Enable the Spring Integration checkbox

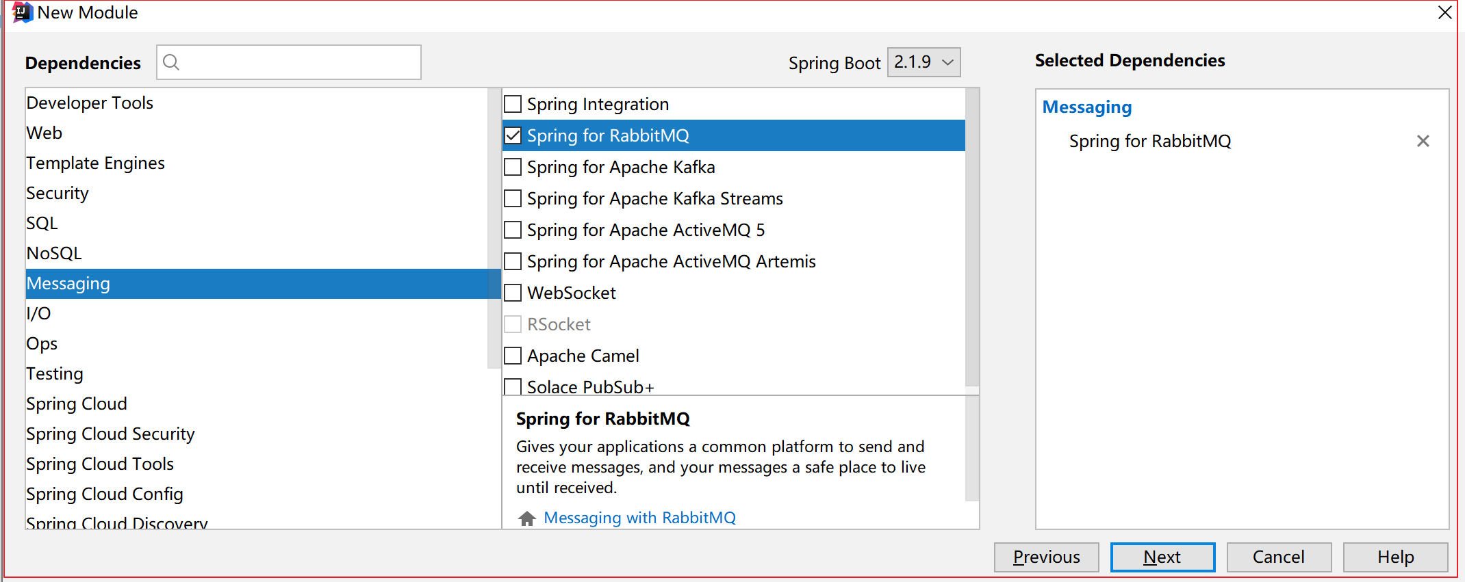pyautogui.click(x=513, y=104)
